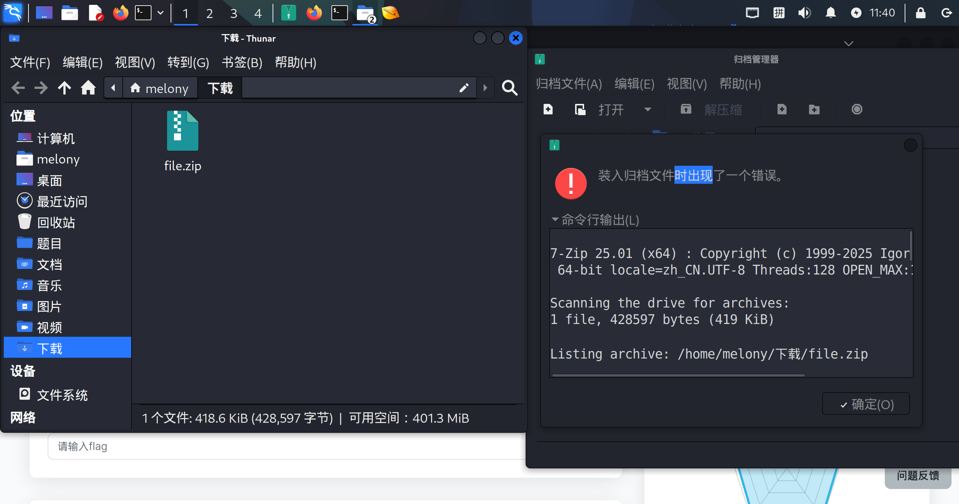Switch to workspace 3
This screenshot has width=959, height=504.
(x=234, y=13)
